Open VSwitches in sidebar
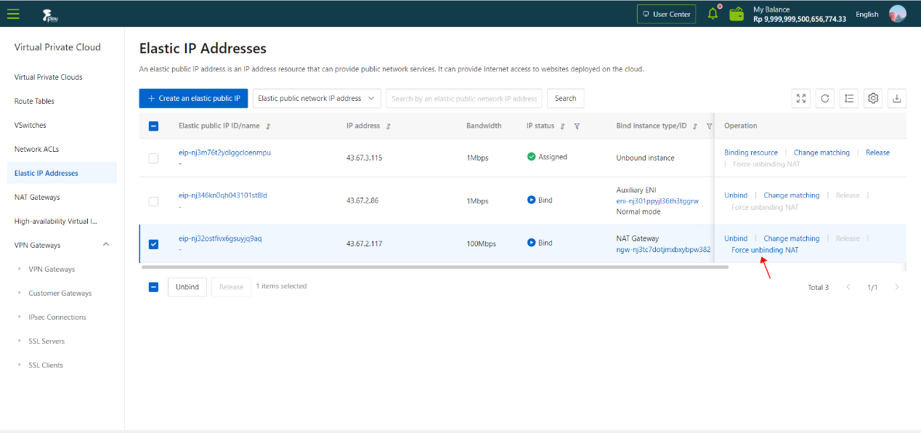Image resolution: width=921 pixels, height=433 pixels. coord(31,125)
